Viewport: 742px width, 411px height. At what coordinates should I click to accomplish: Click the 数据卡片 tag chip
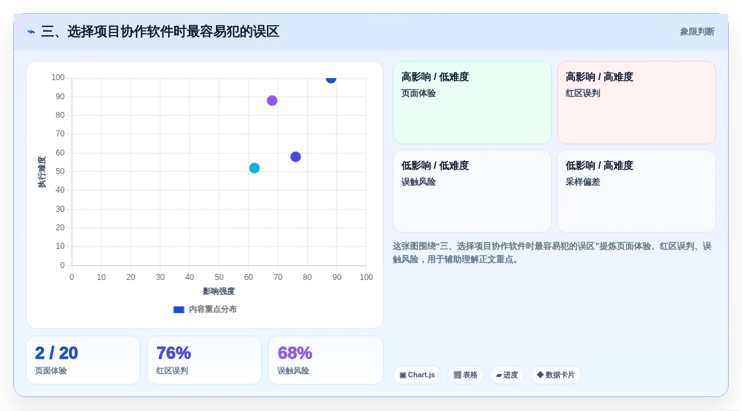click(556, 375)
